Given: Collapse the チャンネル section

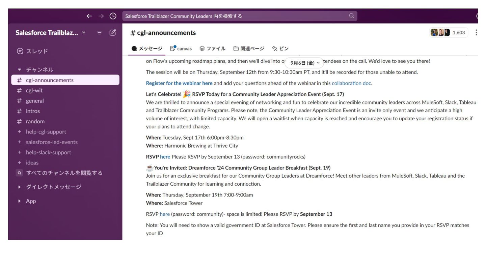Looking at the screenshot, I should click(20, 70).
